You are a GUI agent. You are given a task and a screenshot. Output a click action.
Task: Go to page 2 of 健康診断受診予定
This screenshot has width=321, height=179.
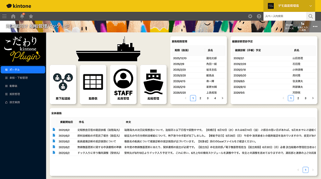point(298,98)
